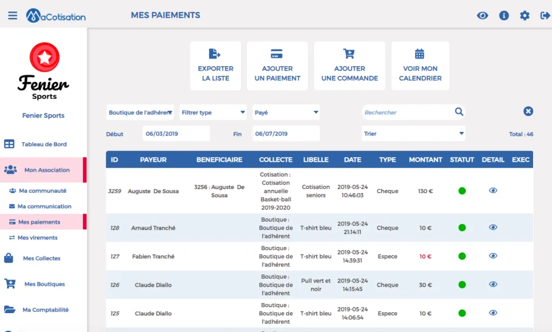The width and height of the screenshot is (552, 332).
Task: Open Ma communauté submenu item
Action: tap(43, 191)
